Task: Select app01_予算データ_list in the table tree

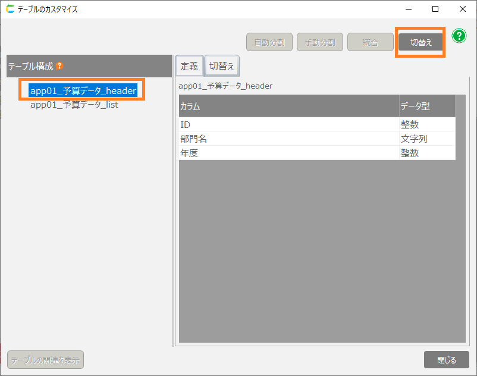Action: coord(74,105)
